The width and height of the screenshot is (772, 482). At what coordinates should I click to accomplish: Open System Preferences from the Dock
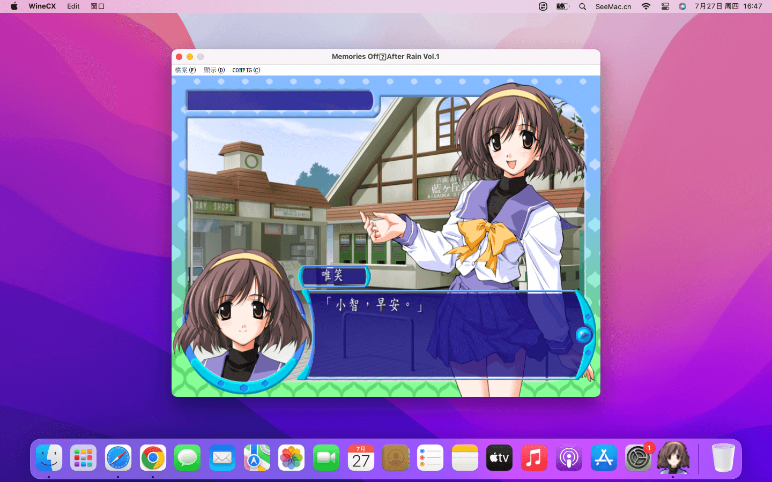click(x=638, y=458)
